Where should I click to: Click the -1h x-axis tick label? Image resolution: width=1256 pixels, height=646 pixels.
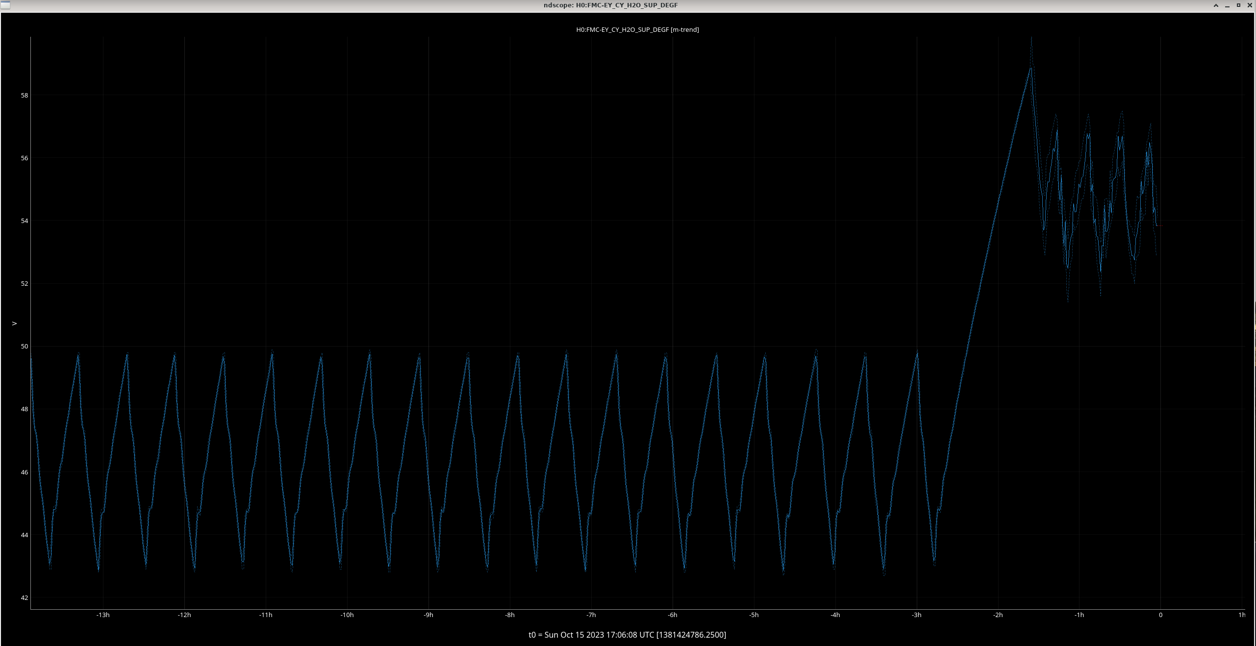pos(1080,615)
